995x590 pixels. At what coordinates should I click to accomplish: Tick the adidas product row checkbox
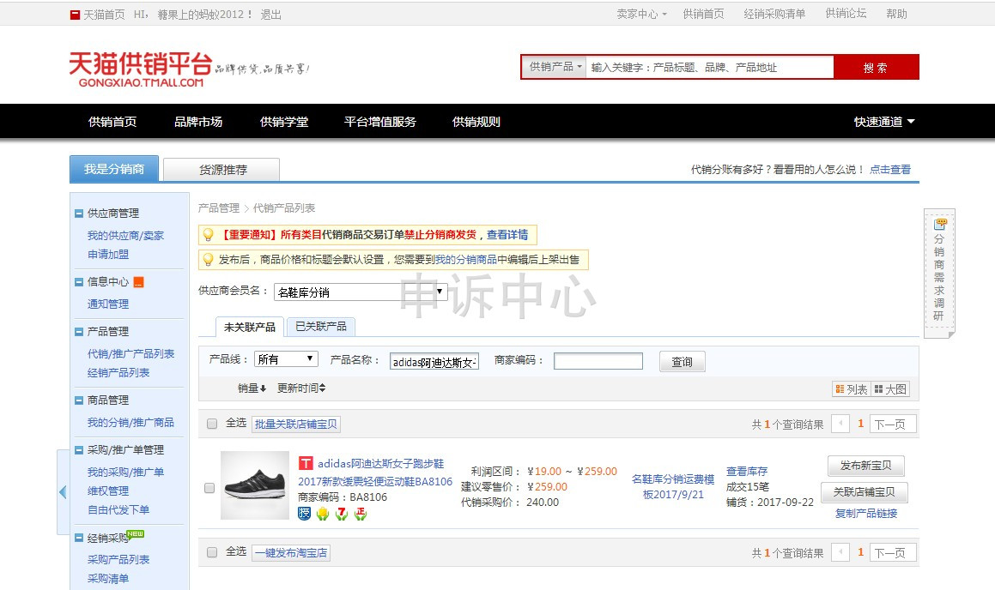click(x=209, y=488)
